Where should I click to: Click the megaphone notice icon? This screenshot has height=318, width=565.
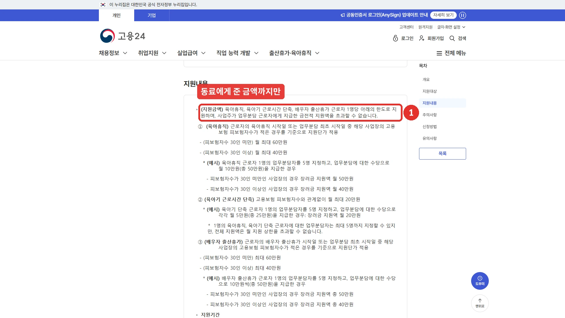(x=343, y=15)
